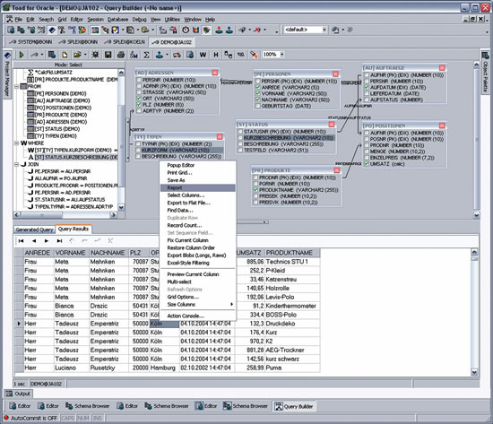493x424 pixels.
Task: Switch to the Generated Query tab
Action: coord(35,229)
